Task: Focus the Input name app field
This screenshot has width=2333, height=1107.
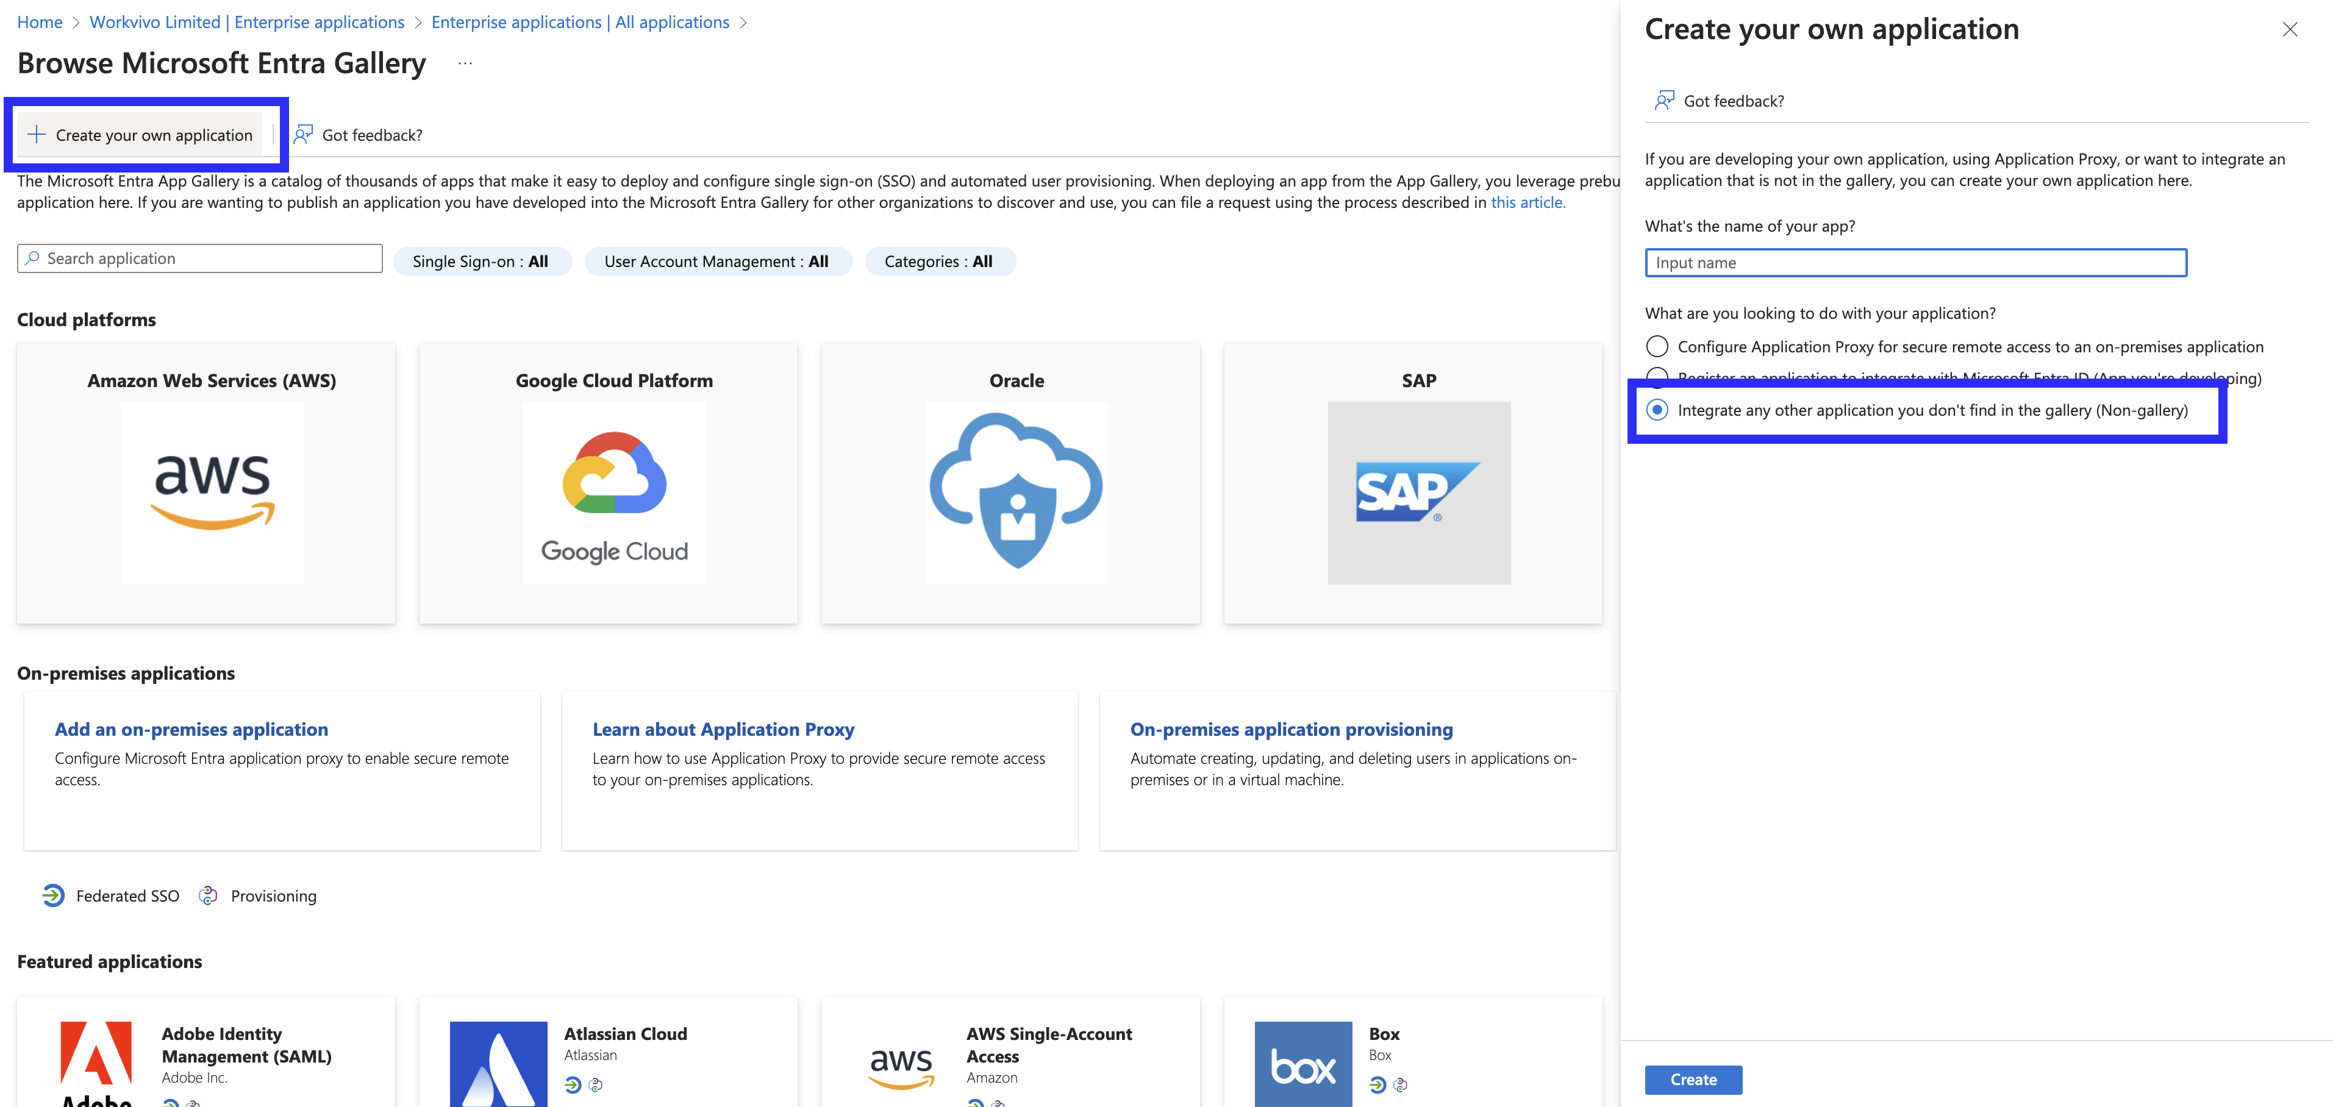Action: pyautogui.click(x=1915, y=263)
